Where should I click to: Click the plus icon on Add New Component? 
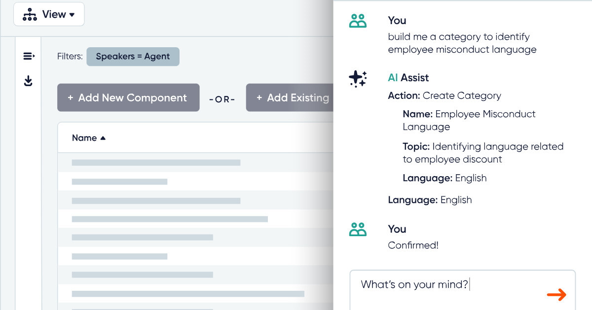click(71, 98)
